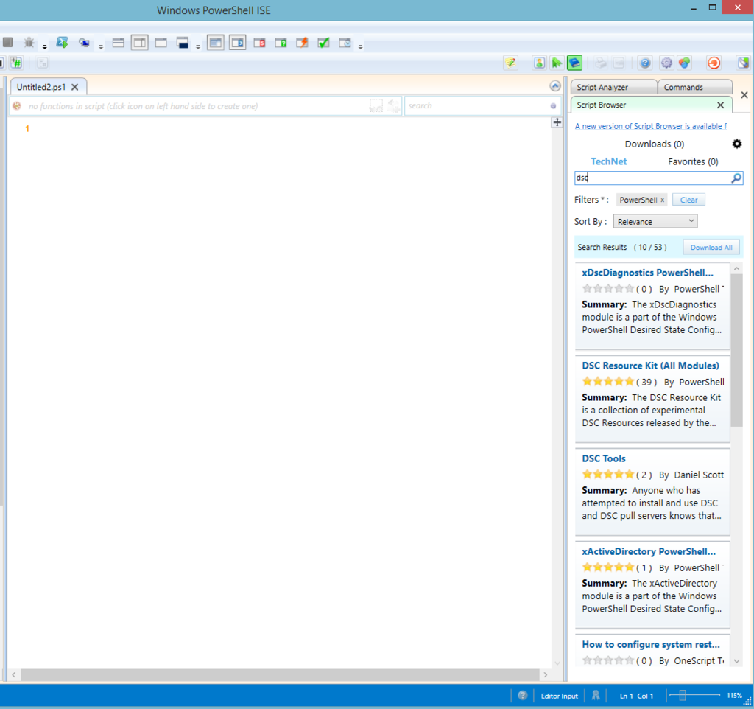Open new version of Script Browser link
The image size is (754, 709).
[651, 126]
